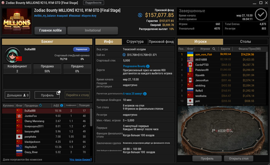
Task: Sort sellers by Куплено column
Action: pyautogui.click(x=8, y=105)
